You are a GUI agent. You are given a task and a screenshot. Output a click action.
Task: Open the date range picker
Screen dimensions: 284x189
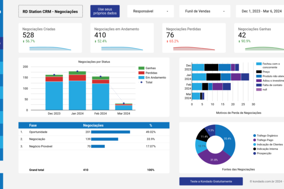pyautogui.click(x=261, y=11)
